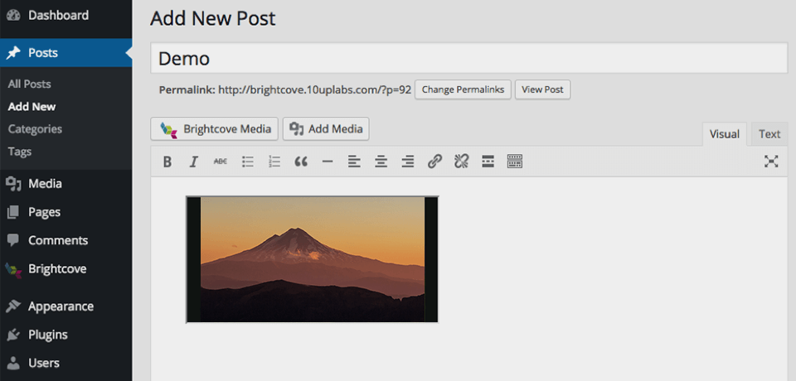Image resolution: width=796 pixels, height=381 pixels.
Task: Insert a bulleted list
Action: pyautogui.click(x=248, y=162)
